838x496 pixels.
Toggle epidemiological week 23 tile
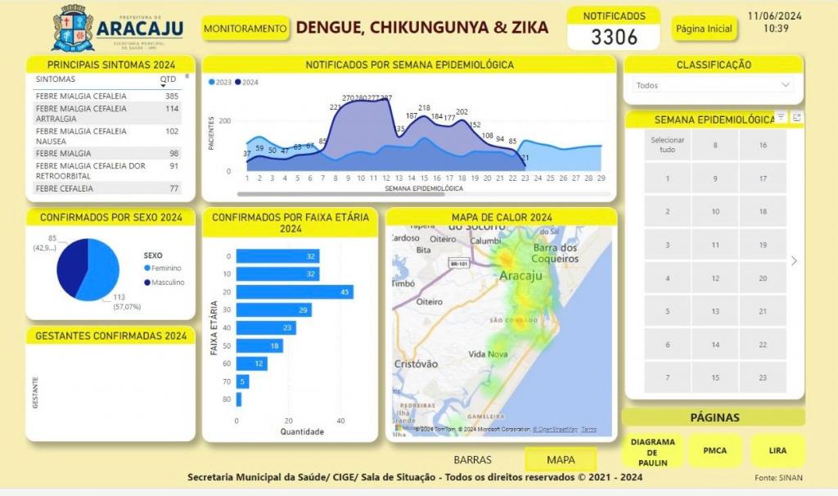pos(762,377)
